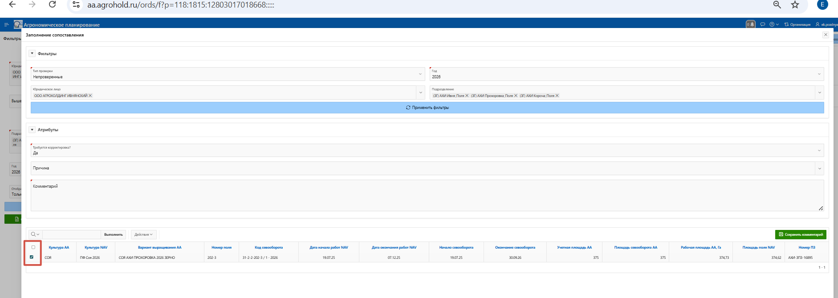Screen dimensions: 838x298
Task: Collapse the Атрибуты section
Action: (x=32, y=130)
